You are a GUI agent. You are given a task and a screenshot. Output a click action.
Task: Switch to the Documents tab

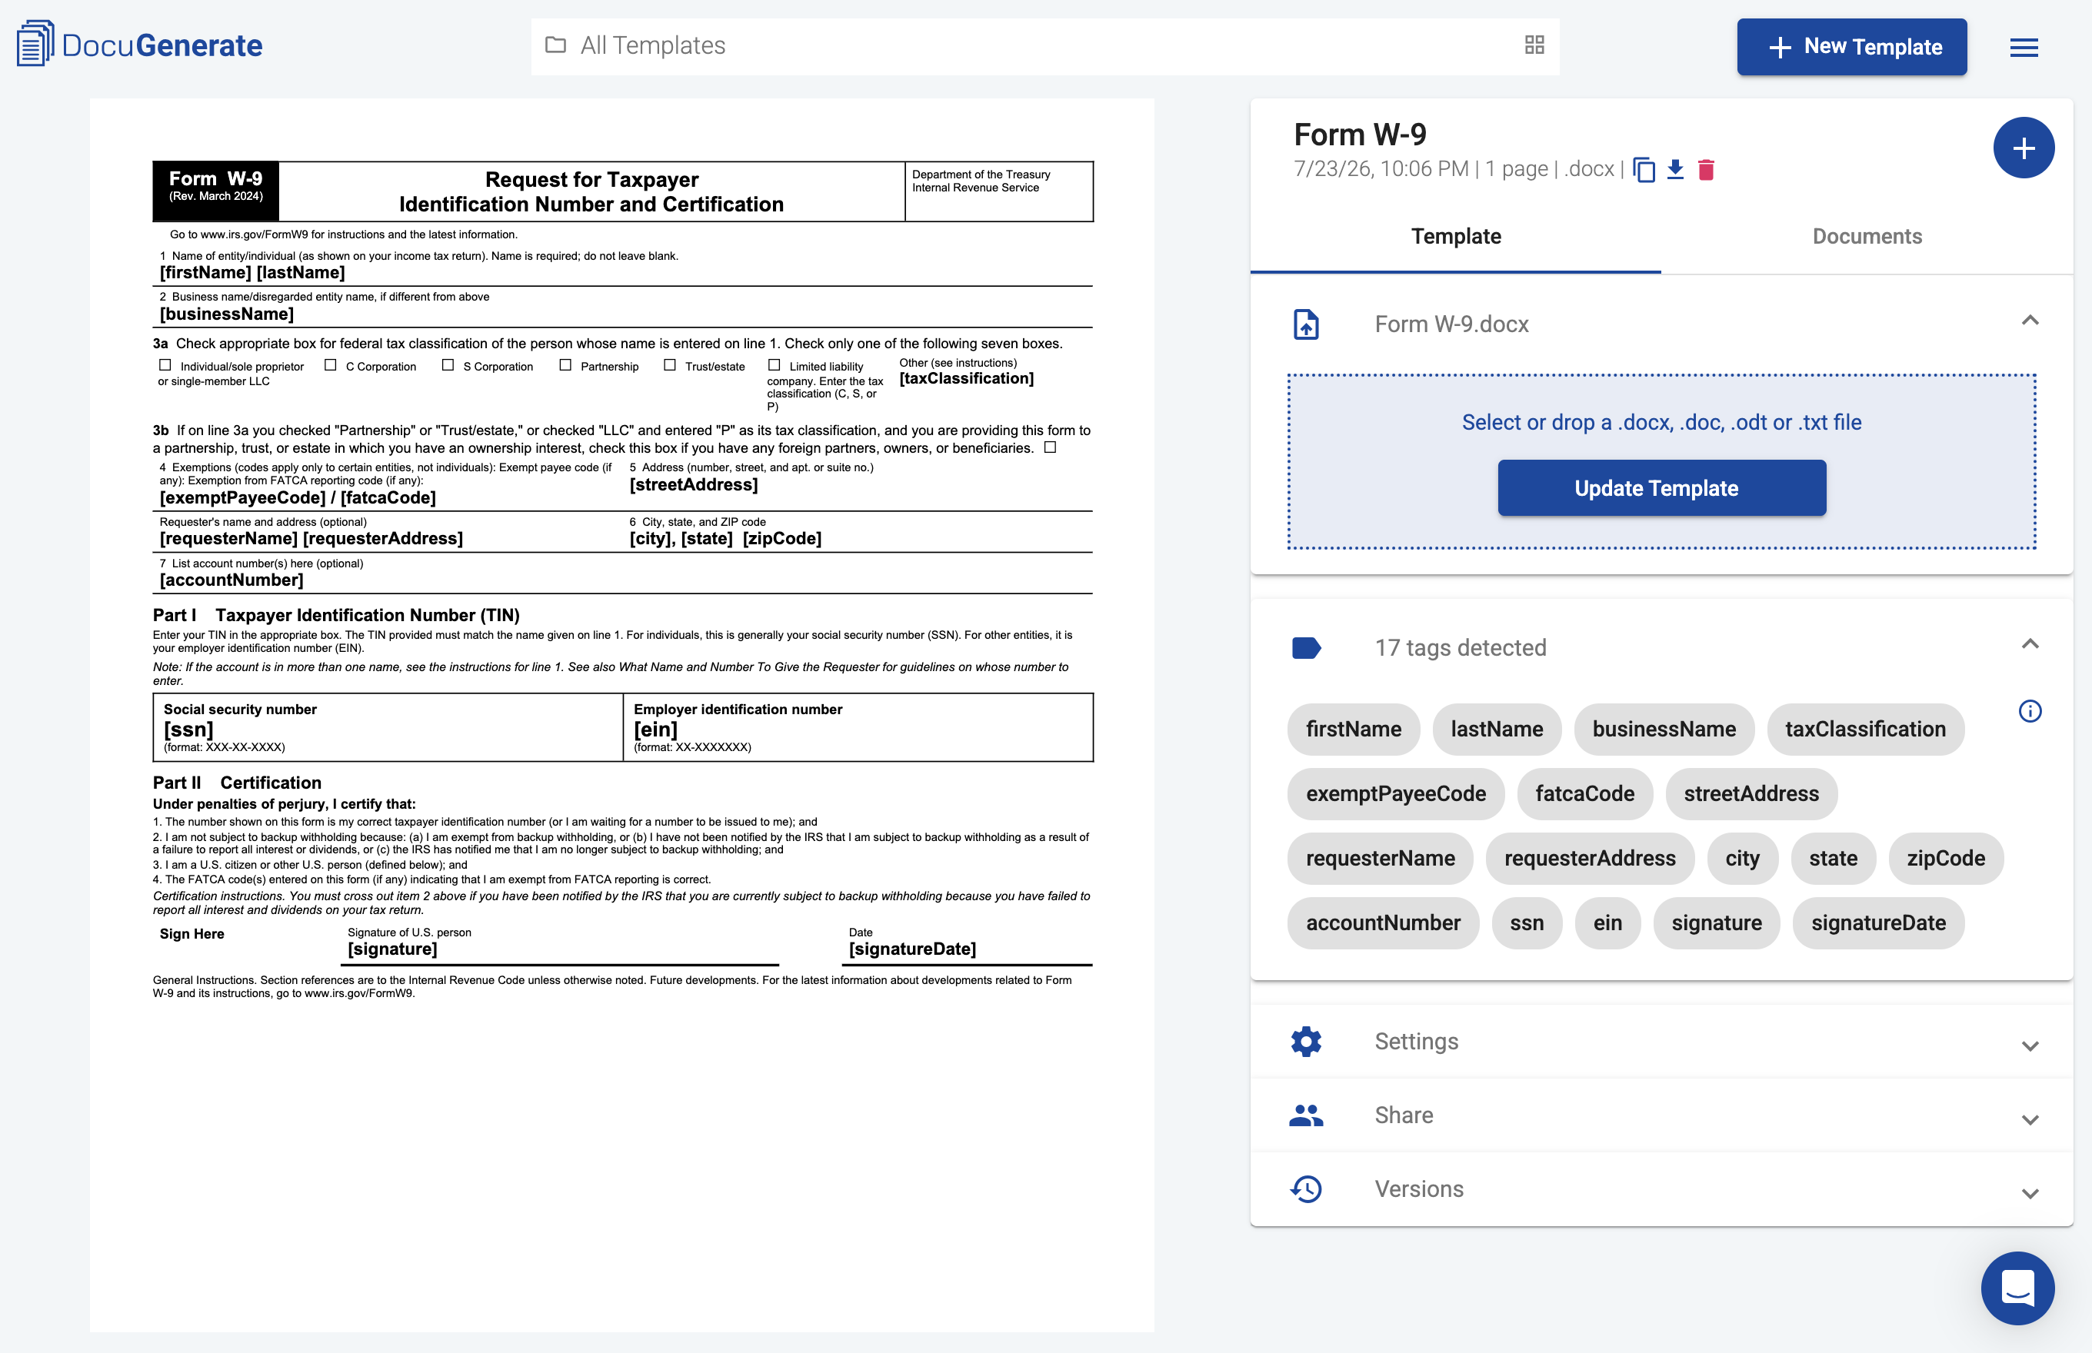coord(1867,236)
